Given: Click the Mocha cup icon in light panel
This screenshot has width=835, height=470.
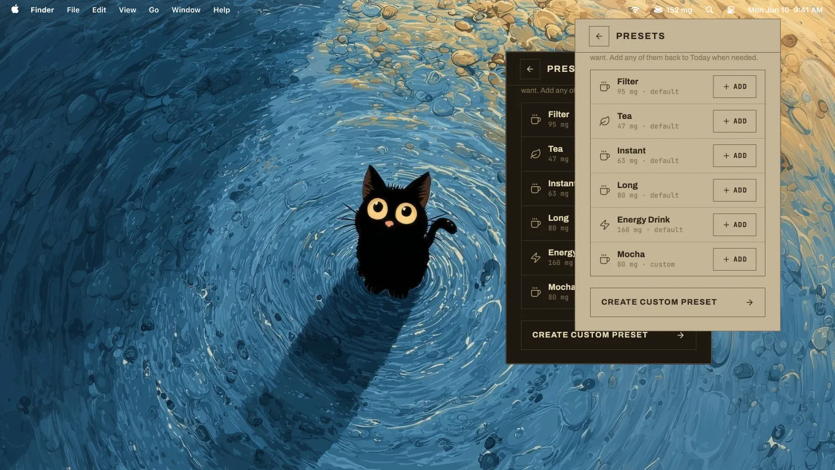Looking at the screenshot, I should pyautogui.click(x=604, y=259).
